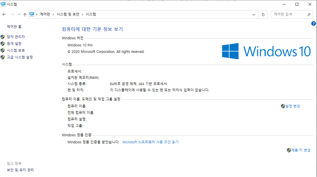Click the search magnifier icon
The width and height of the screenshot is (317, 177).
pos(309,14)
